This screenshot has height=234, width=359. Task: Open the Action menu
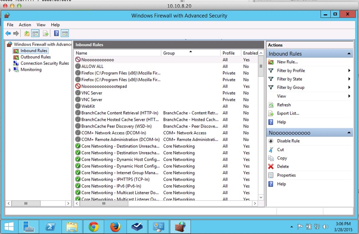coord(25,25)
